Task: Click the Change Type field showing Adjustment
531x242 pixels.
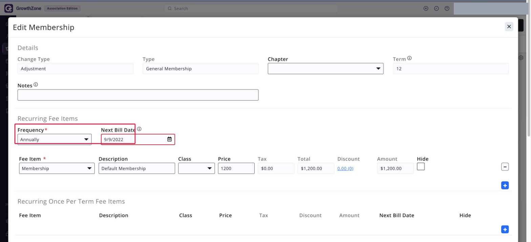Action: point(76,68)
